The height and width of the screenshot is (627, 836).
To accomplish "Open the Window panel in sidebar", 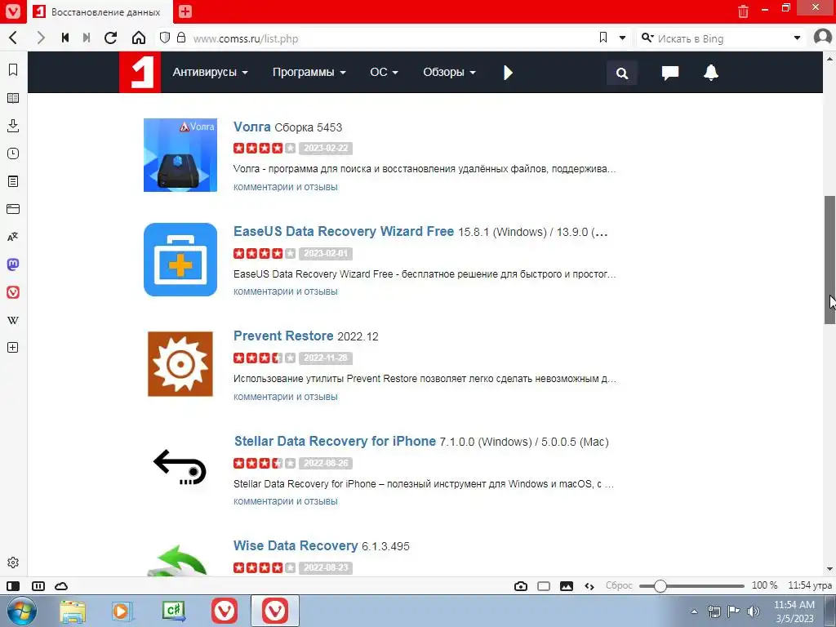I will (13, 209).
